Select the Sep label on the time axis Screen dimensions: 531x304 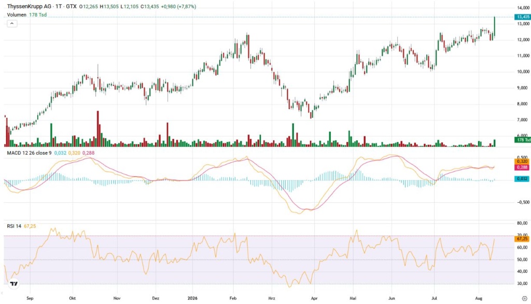(30, 298)
